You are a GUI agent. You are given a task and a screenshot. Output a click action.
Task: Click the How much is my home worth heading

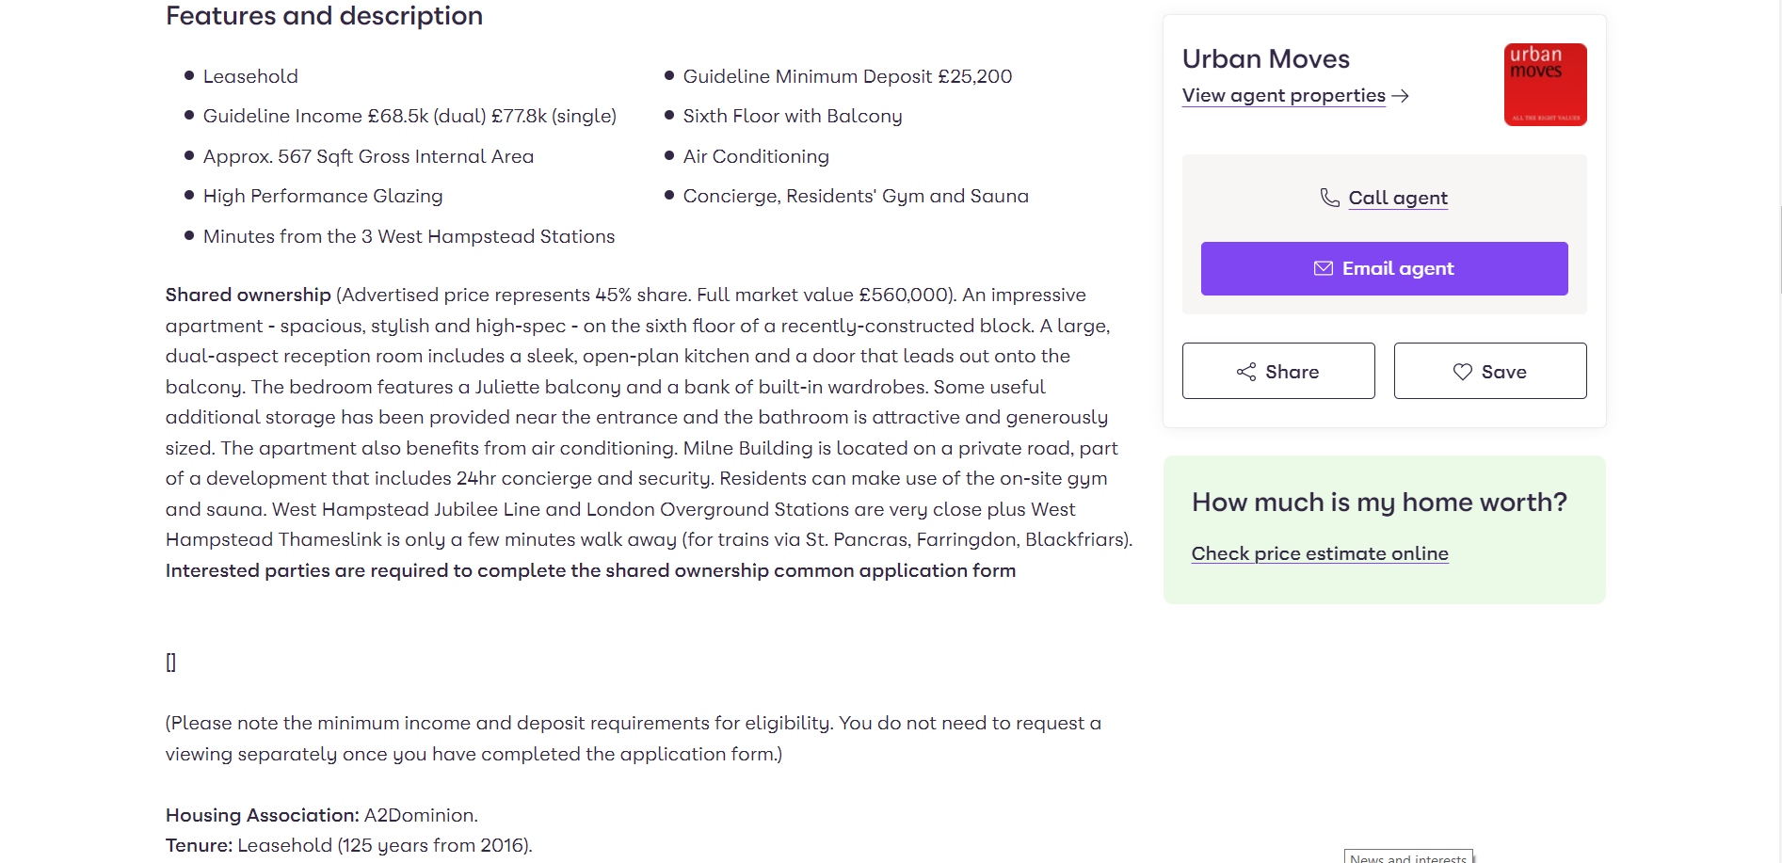1378,502
